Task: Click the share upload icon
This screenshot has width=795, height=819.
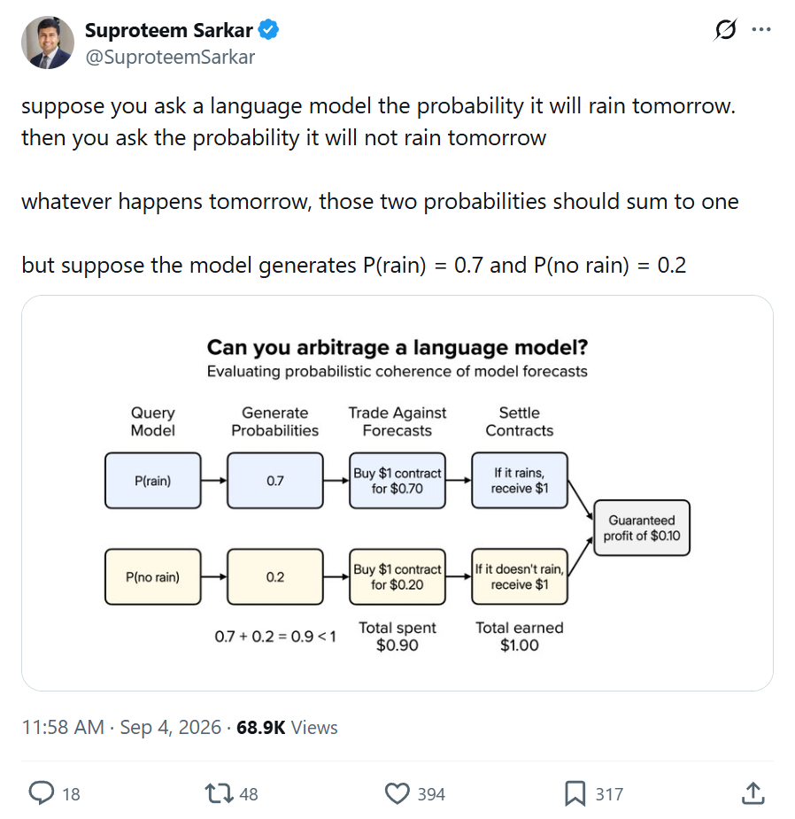Action: click(753, 793)
